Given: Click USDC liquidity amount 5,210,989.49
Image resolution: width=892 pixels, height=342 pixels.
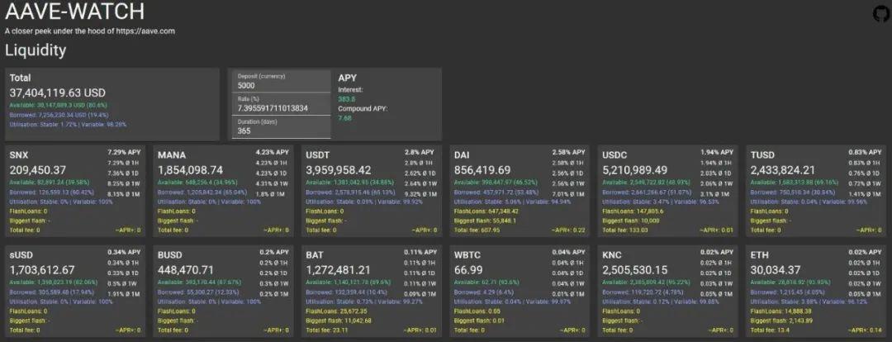Looking at the screenshot, I should click(x=635, y=169).
